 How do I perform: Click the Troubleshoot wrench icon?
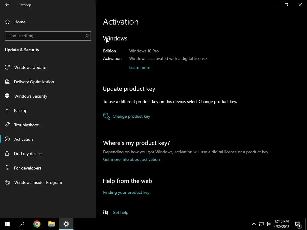(x=7, y=125)
